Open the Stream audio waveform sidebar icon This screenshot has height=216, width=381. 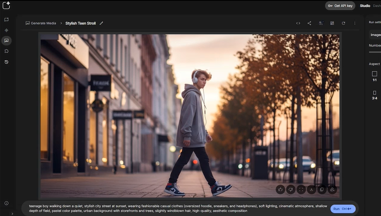pos(6,30)
